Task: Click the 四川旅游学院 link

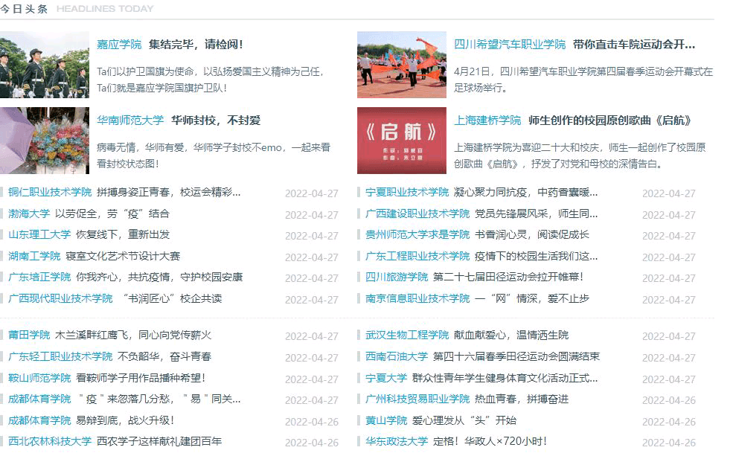Action: (397, 277)
